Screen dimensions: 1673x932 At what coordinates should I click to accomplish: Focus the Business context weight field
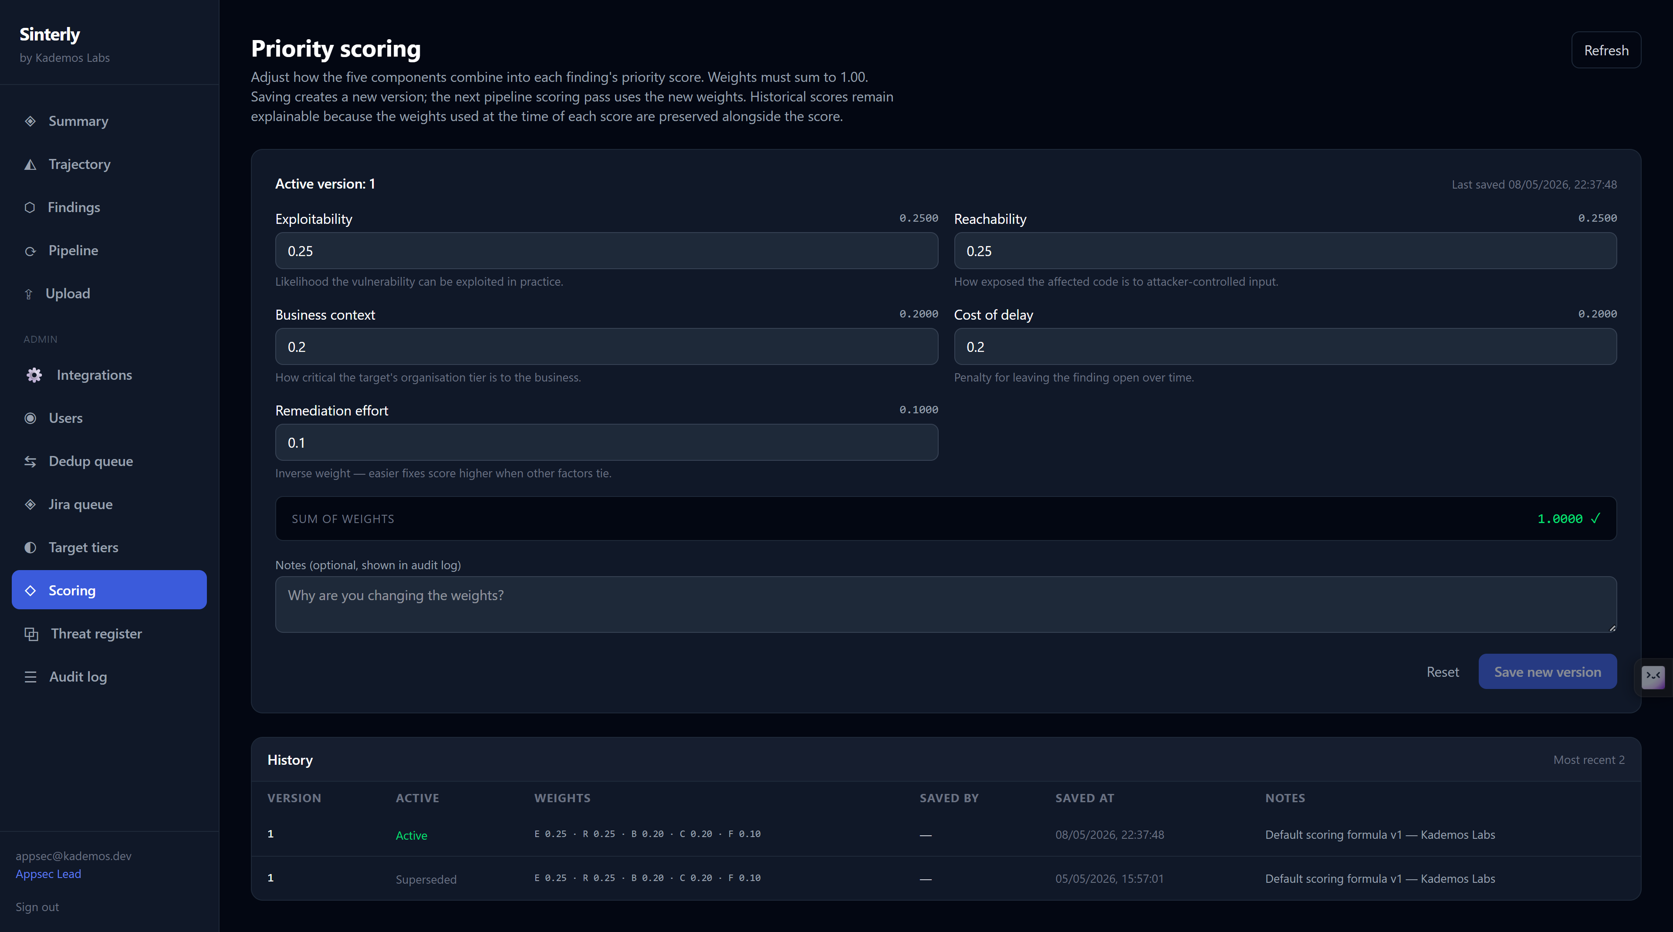click(607, 347)
